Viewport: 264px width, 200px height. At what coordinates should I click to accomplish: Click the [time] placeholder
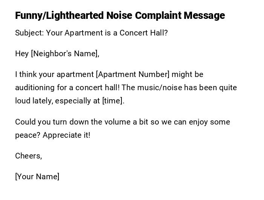click(113, 101)
